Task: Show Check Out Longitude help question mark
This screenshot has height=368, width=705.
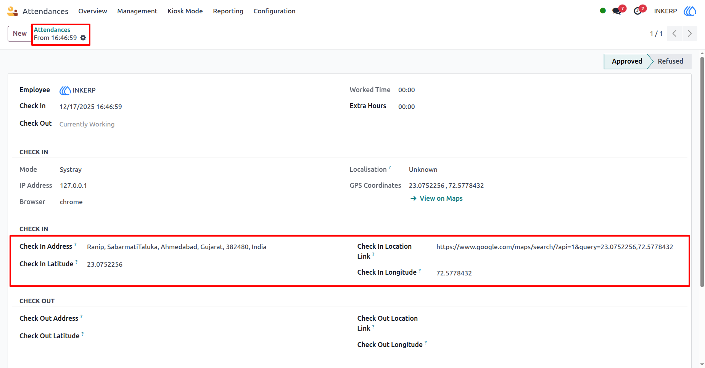Action: pyautogui.click(x=426, y=342)
